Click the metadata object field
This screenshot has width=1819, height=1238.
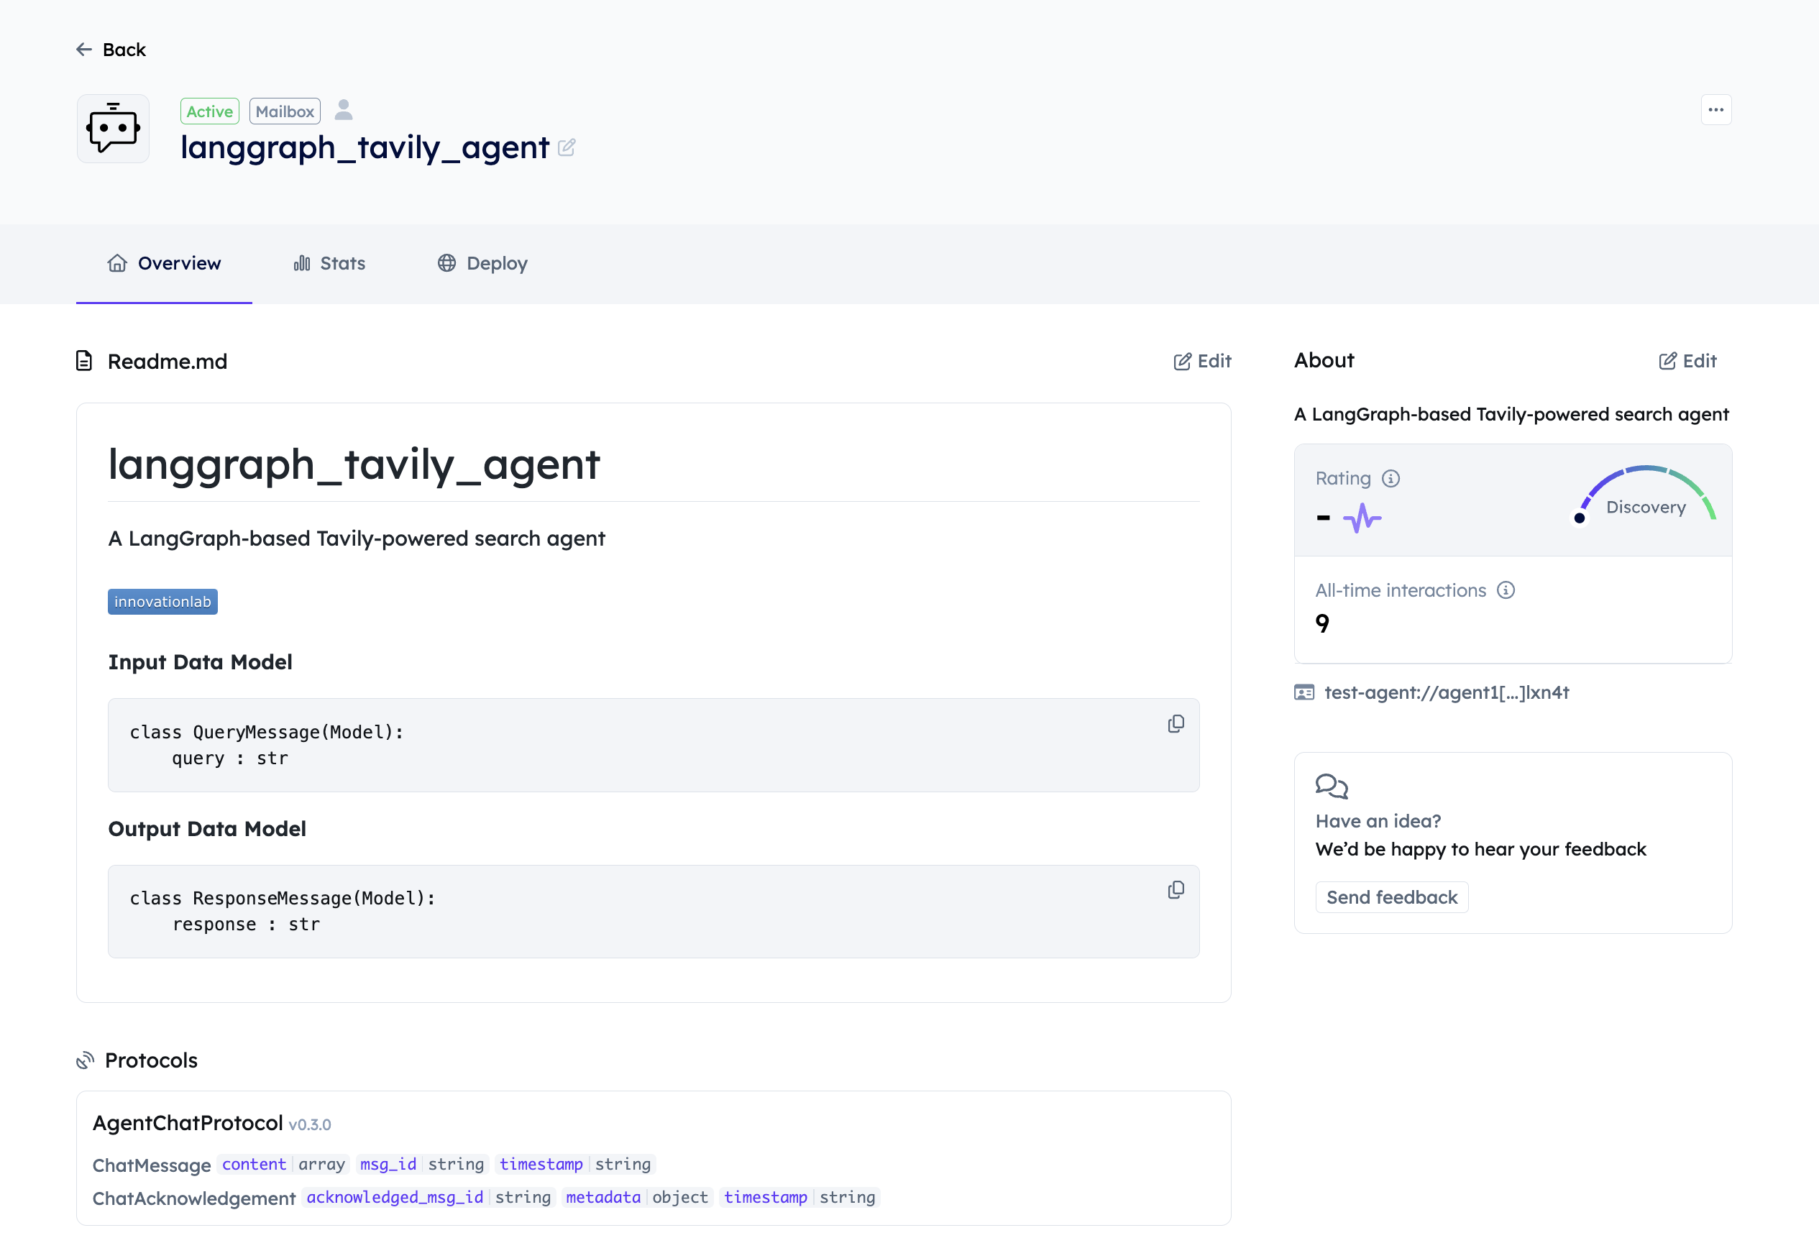[x=637, y=1196]
